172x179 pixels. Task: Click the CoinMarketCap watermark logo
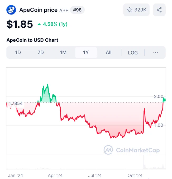(x=108, y=150)
